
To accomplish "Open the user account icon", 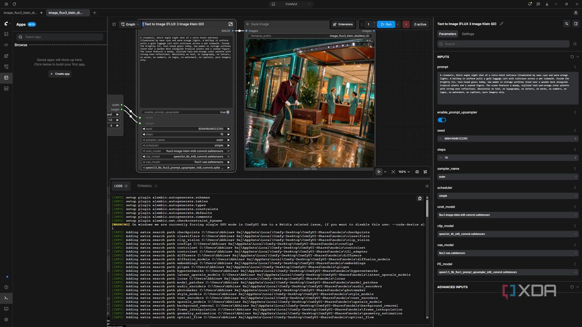I will 576,13.
